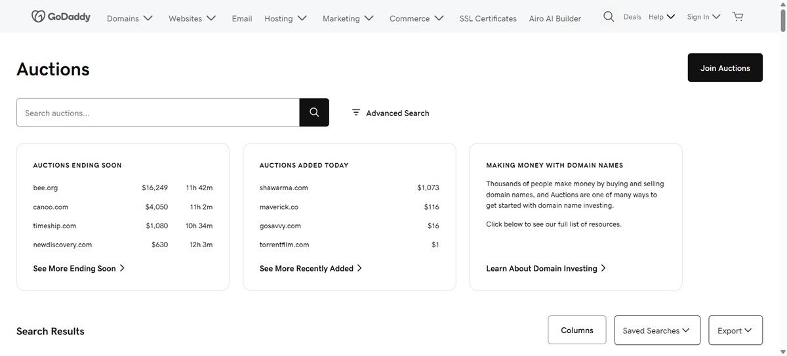Go to Email in navigation
Image resolution: width=787 pixels, height=356 pixels.
tap(242, 18)
